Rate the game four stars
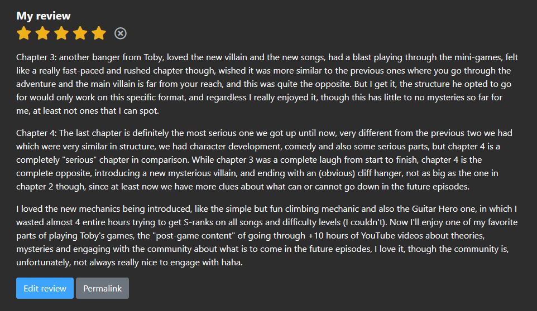537x311 pixels. pos(80,33)
